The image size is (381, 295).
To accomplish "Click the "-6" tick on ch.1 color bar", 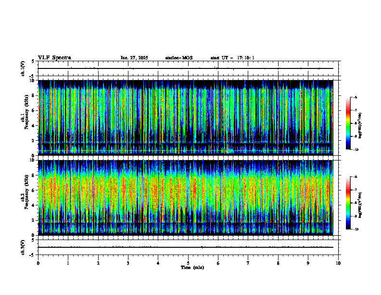I will (355, 97).
